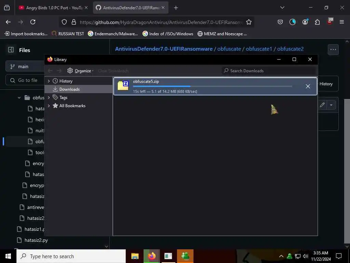Open the Firefox hamburger application menu
The height and width of the screenshot is (263, 350).
coord(341,22)
